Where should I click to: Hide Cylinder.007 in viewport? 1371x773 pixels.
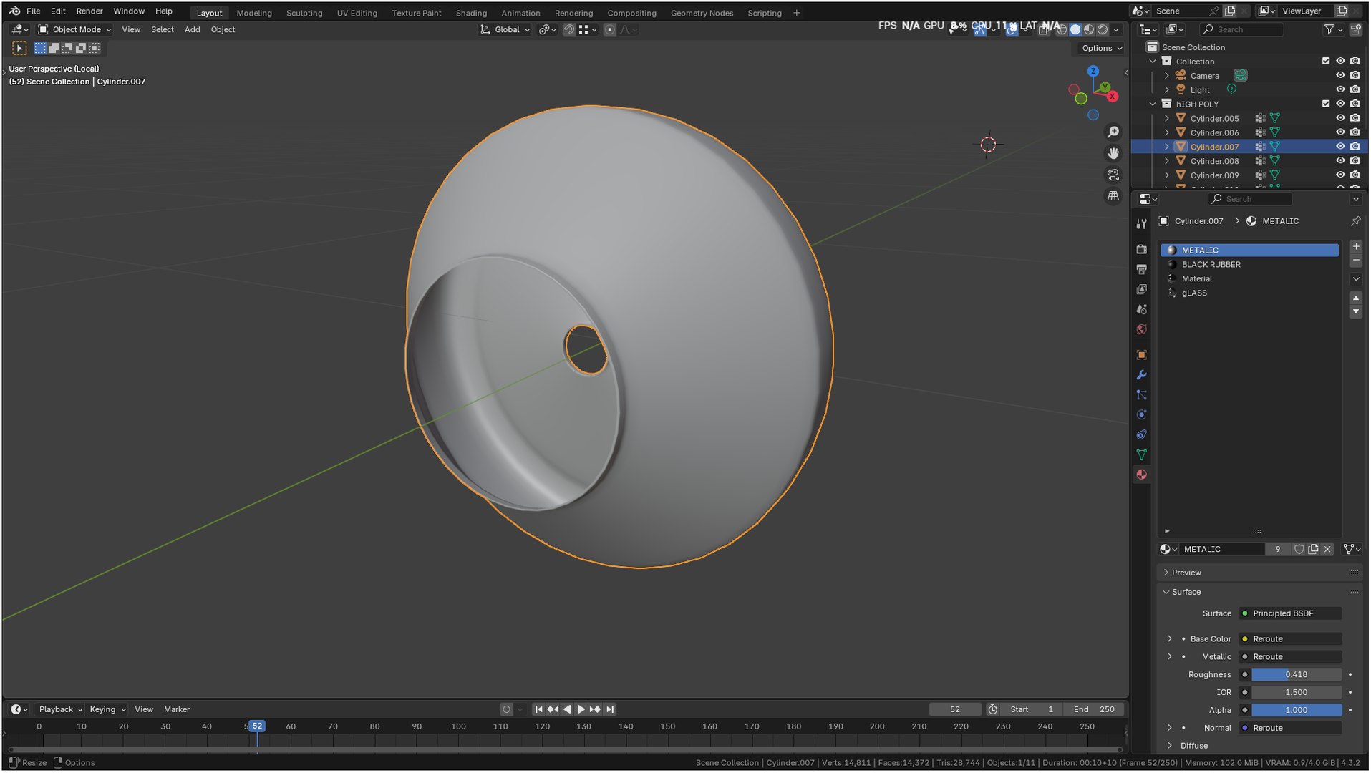(1340, 147)
